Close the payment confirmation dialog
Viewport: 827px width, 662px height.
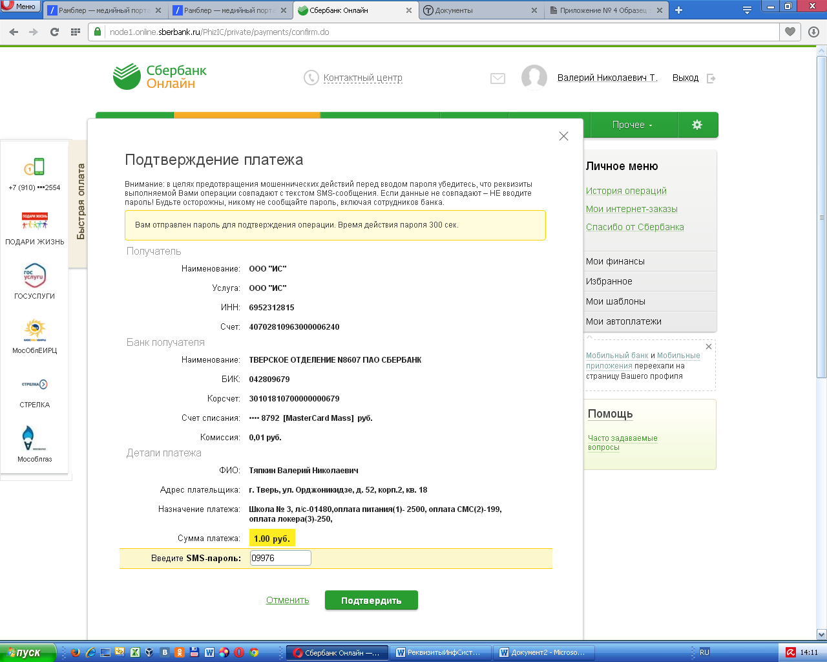coord(563,136)
